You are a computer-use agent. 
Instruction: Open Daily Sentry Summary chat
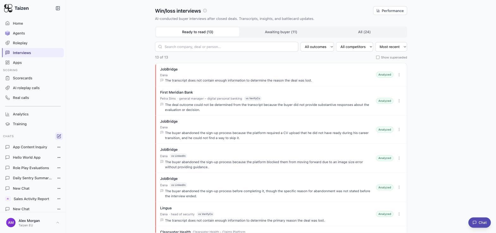pos(32,178)
